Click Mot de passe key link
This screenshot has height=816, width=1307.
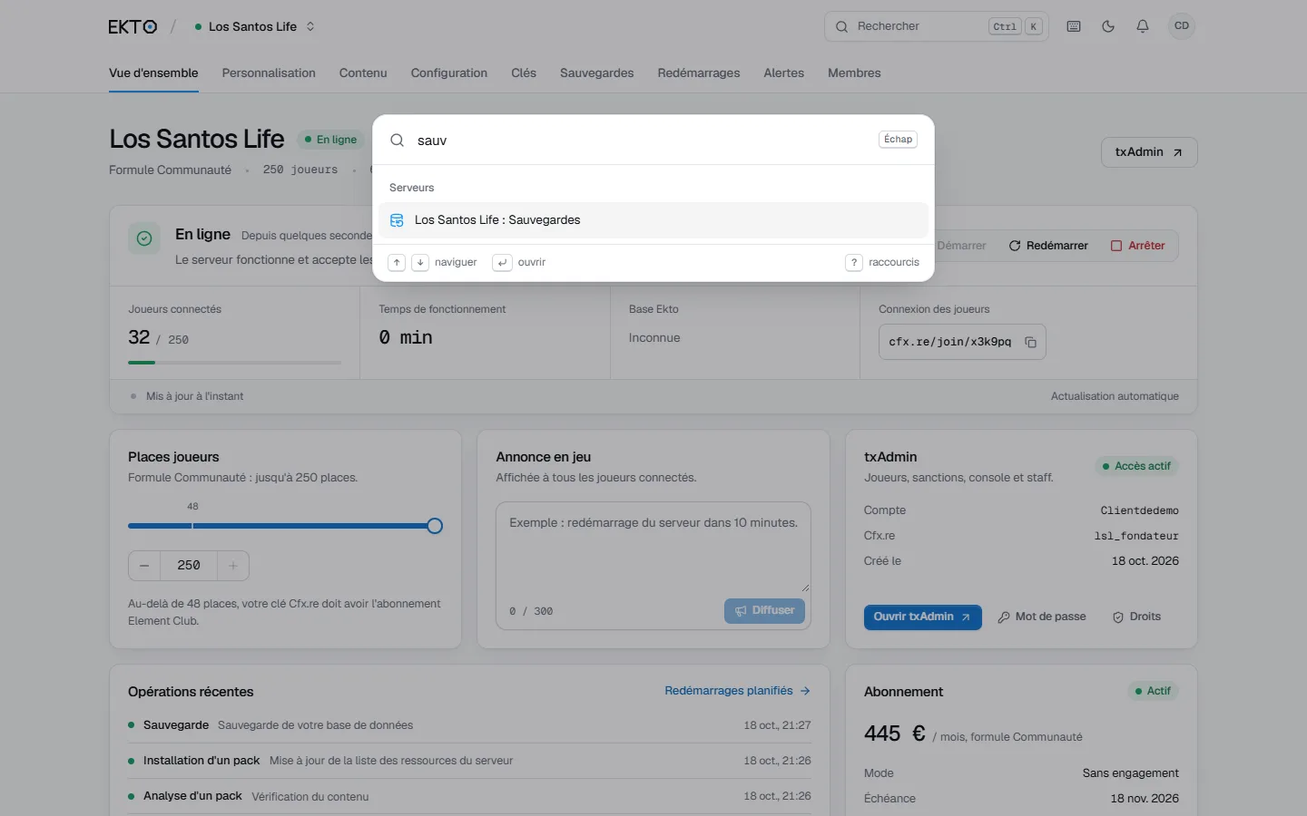pos(1042,617)
